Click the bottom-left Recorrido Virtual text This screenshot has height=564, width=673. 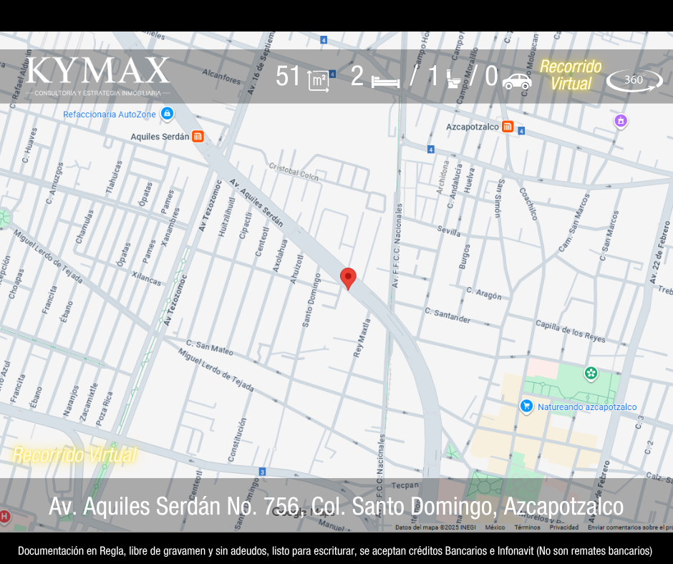coord(74,454)
